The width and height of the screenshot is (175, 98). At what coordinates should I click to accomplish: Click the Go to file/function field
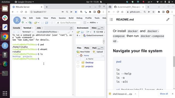68,23
